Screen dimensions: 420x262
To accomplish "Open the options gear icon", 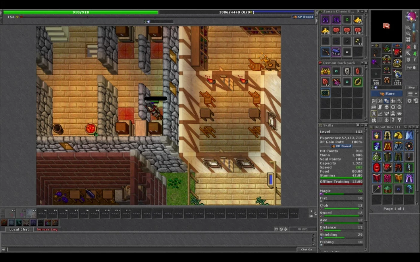I will 409,101.
